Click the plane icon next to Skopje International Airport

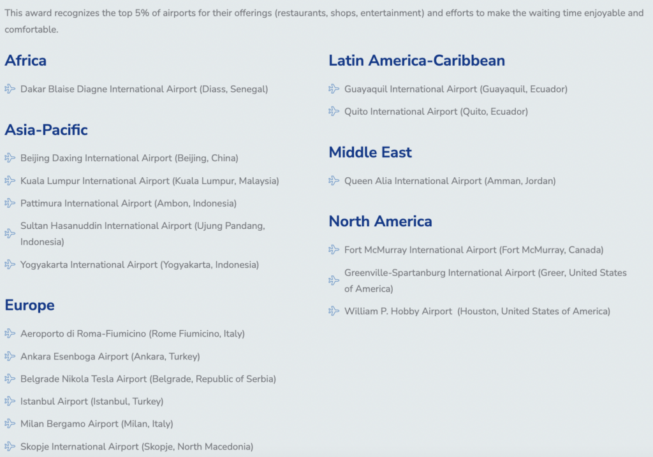[x=10, y=447]
